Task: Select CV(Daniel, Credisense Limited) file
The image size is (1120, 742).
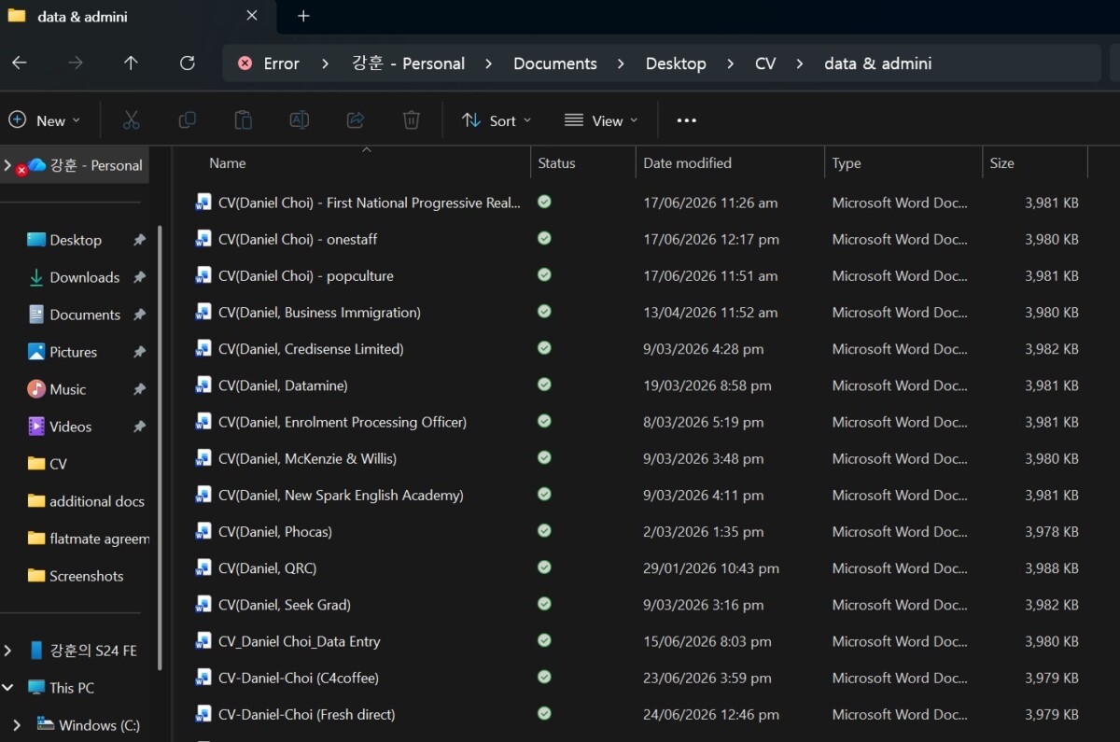Action: tap(311, 348)
